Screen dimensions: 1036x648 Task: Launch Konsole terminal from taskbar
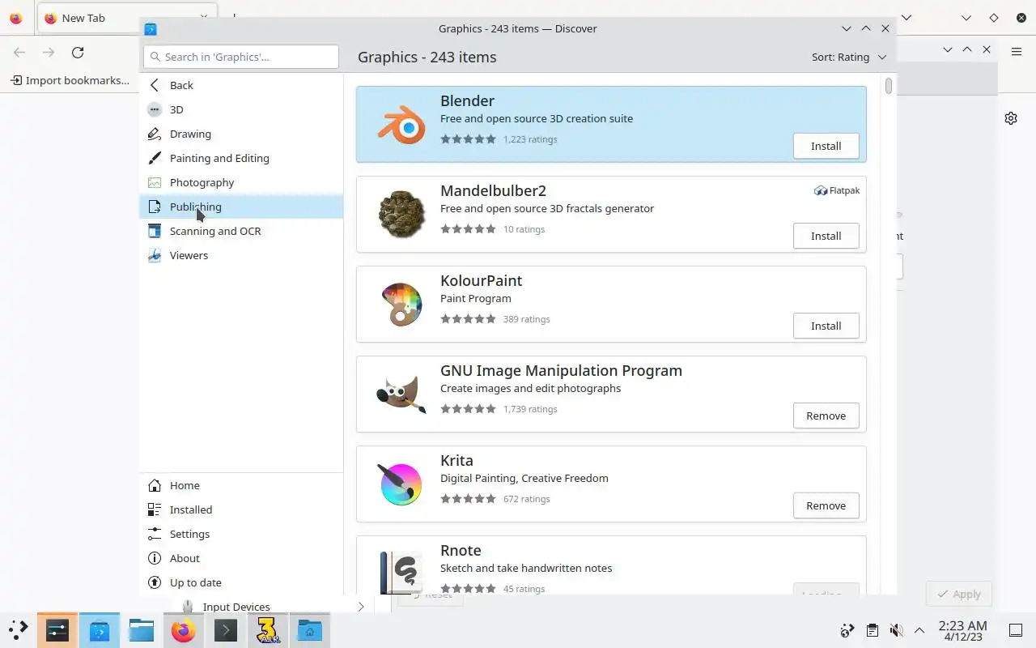[225, 630]
